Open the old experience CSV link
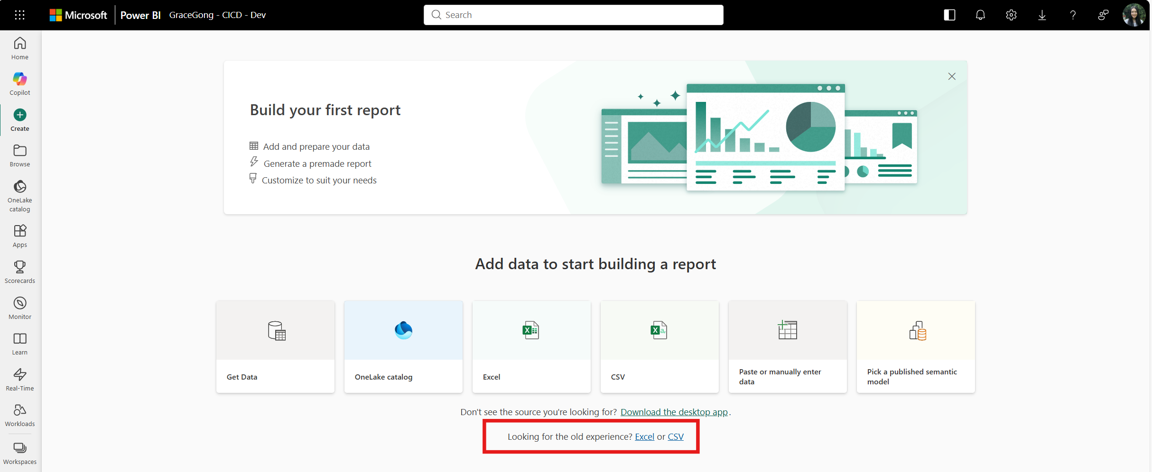 [x=676, y=436]
